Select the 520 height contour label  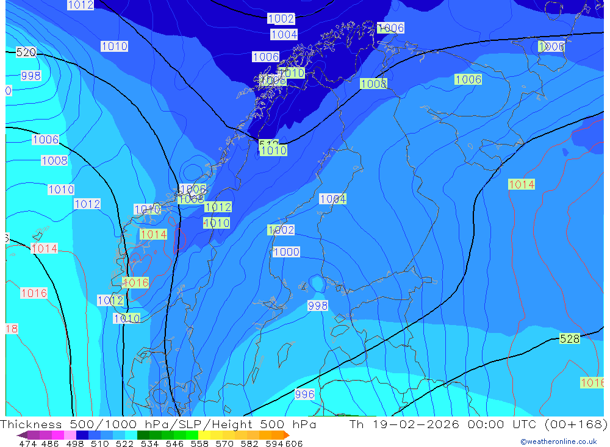pos(26,52)
